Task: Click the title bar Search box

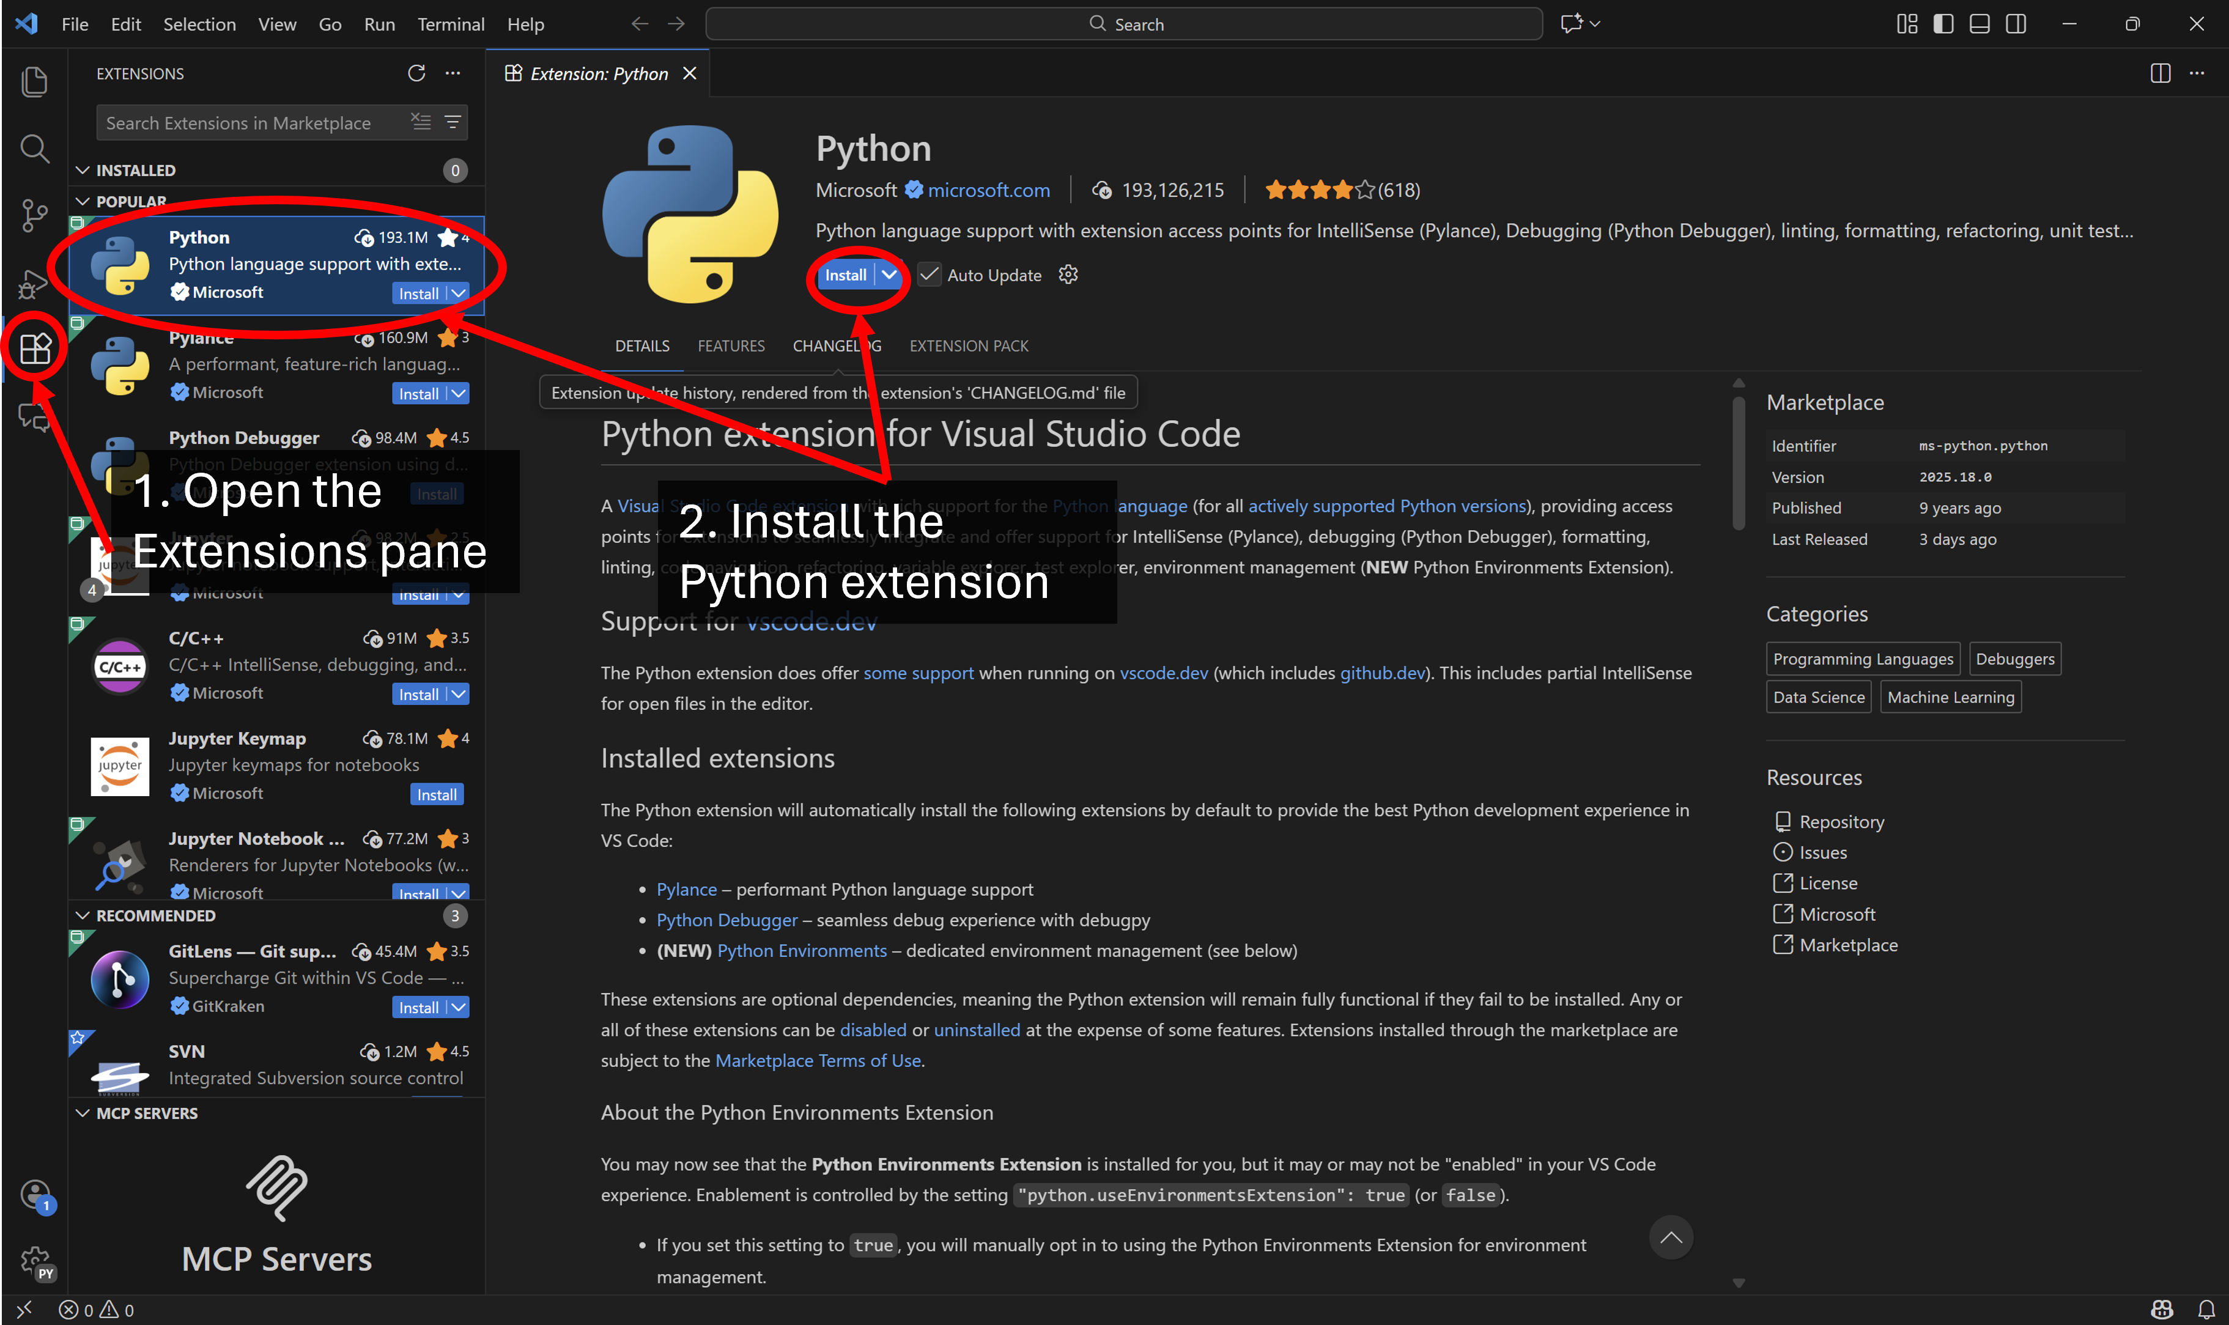Action: click(x=1124, y=24)
